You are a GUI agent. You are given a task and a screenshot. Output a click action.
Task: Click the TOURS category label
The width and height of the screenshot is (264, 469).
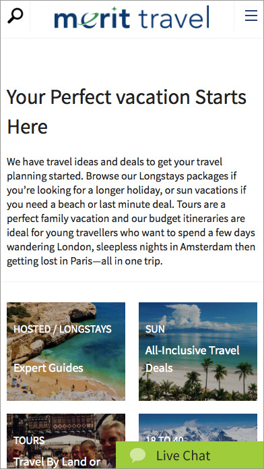coord(29,440)
